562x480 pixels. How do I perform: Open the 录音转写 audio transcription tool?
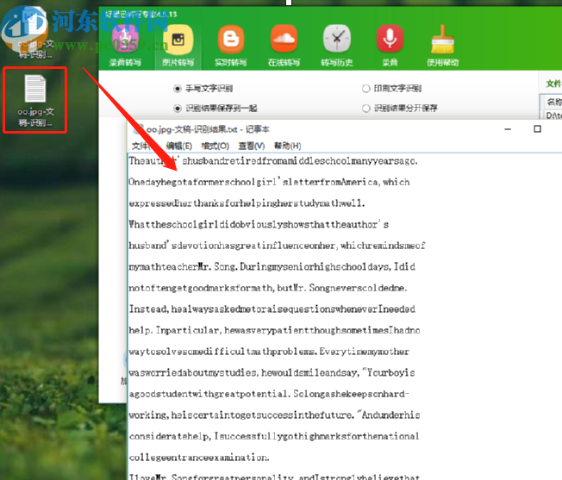[x=125, y=47]
